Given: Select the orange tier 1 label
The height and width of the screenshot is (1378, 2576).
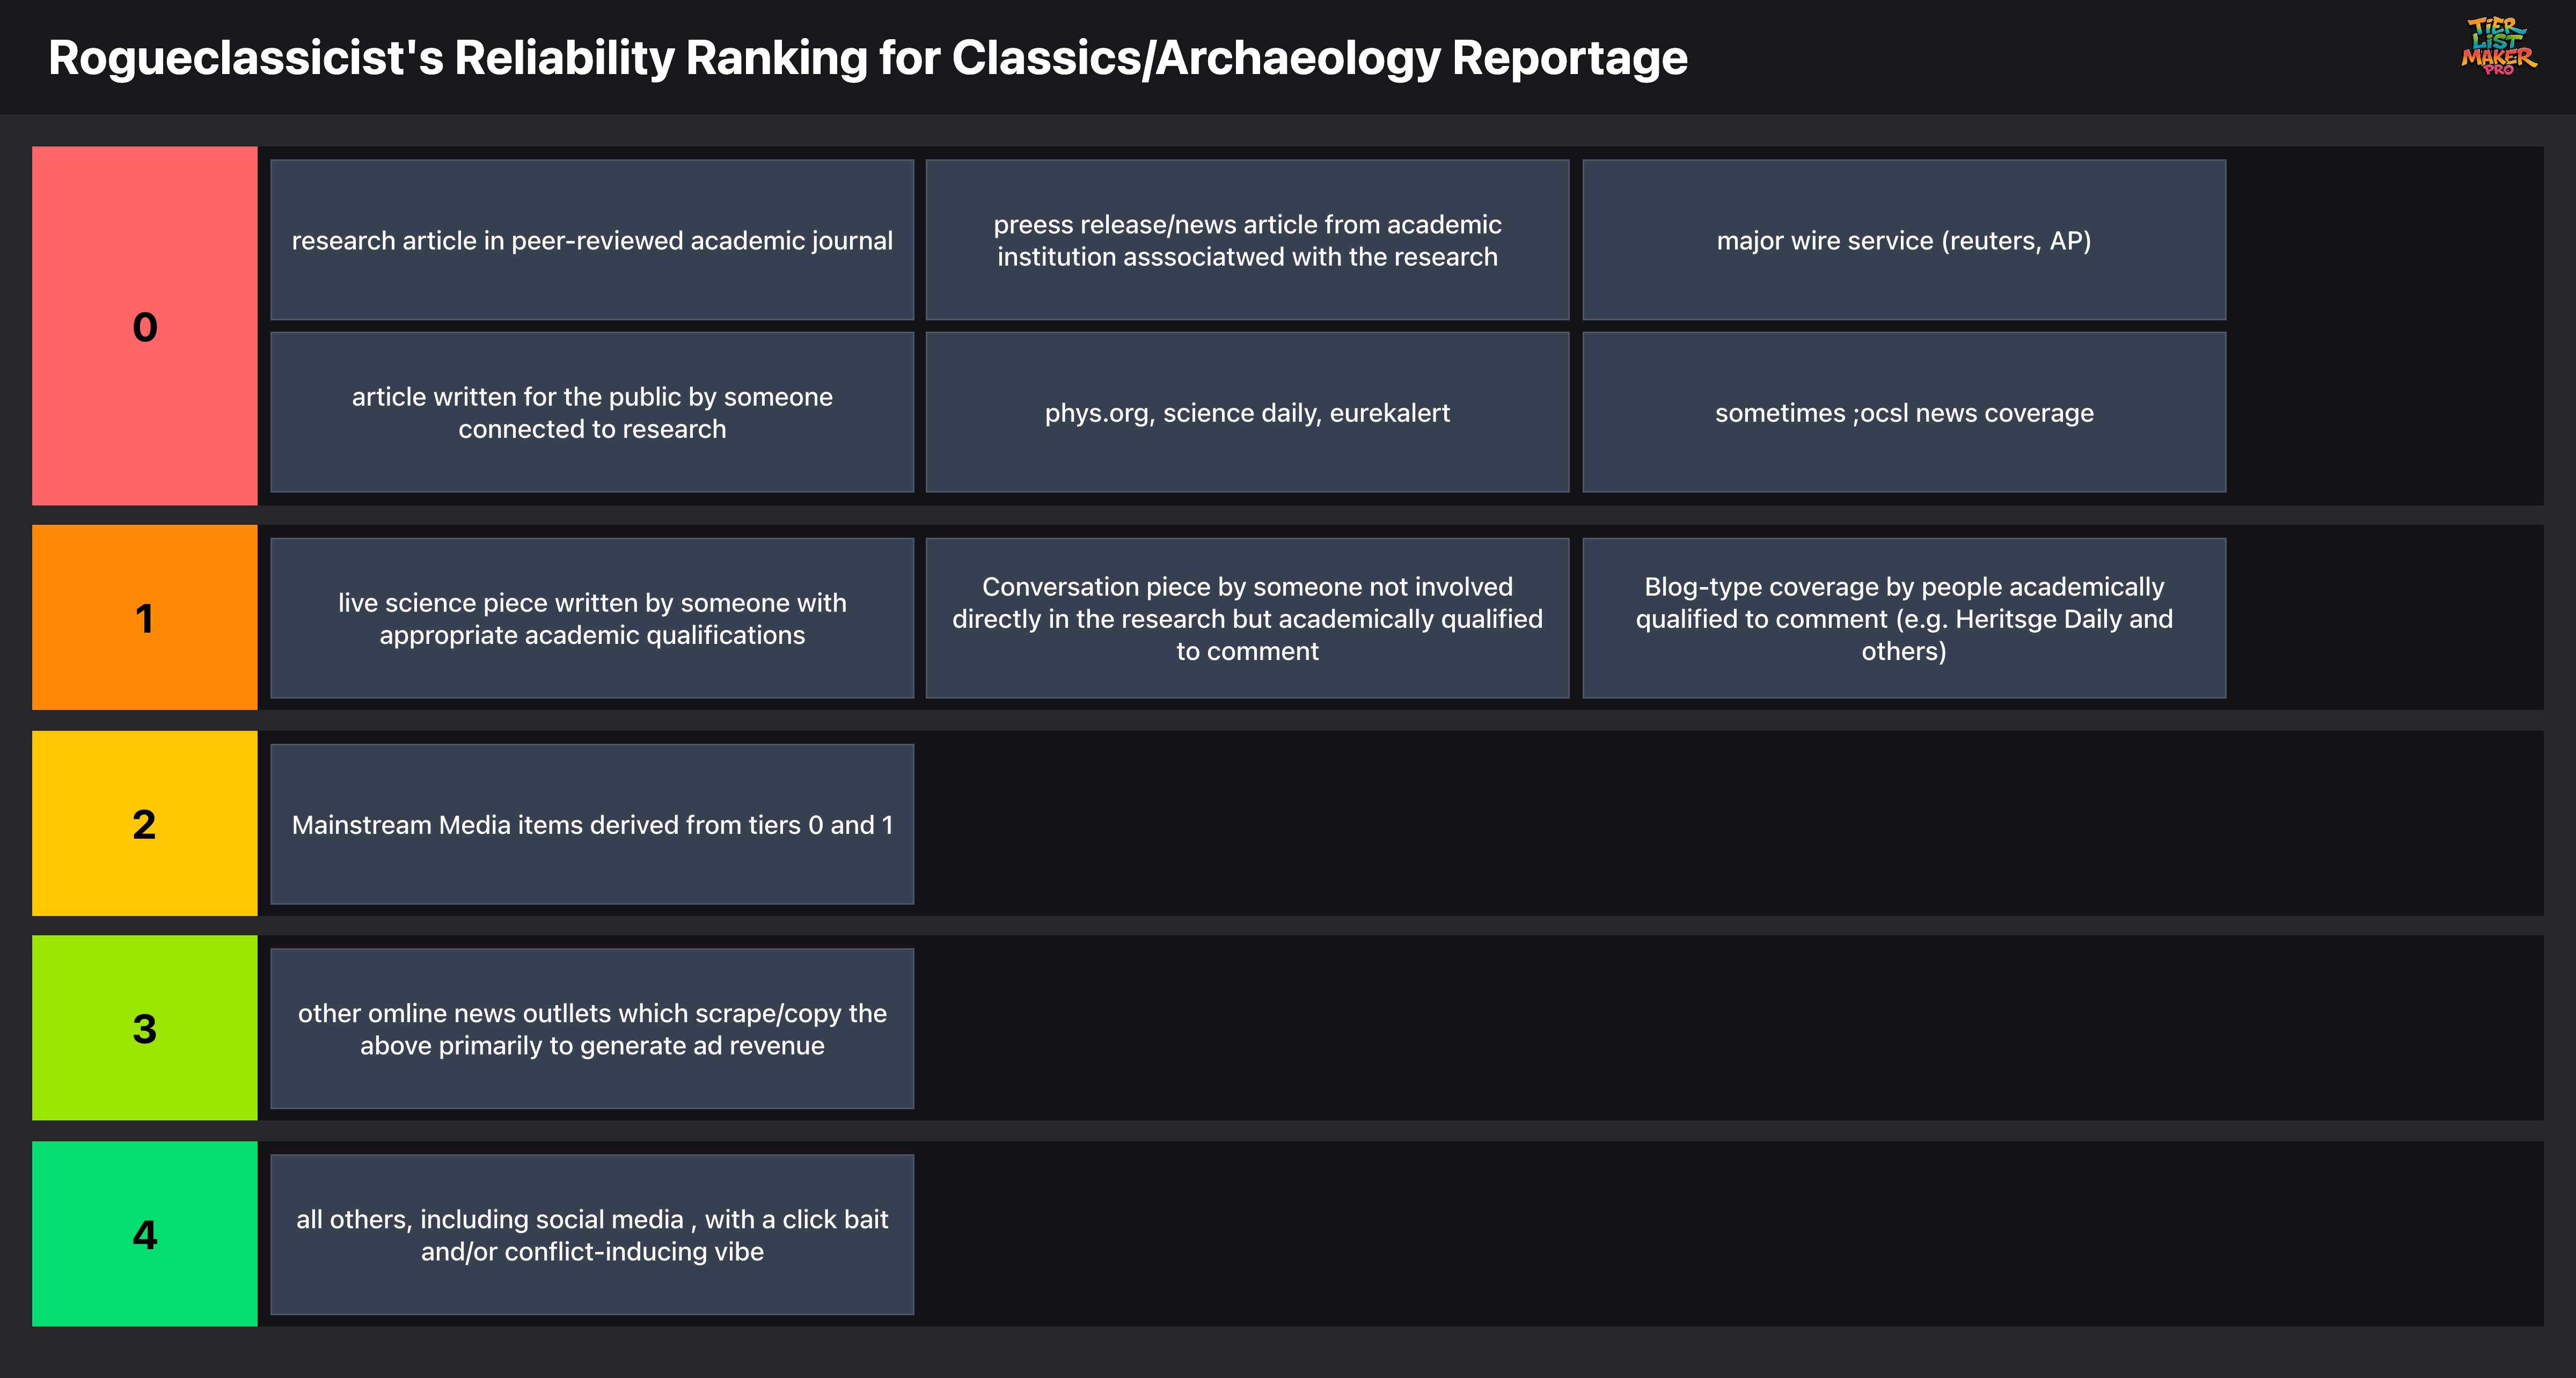Looking at the screenshot, I should (x=145, y=618).
